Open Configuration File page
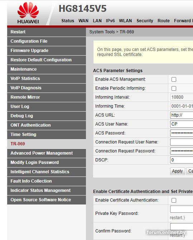 pos(47,41)
